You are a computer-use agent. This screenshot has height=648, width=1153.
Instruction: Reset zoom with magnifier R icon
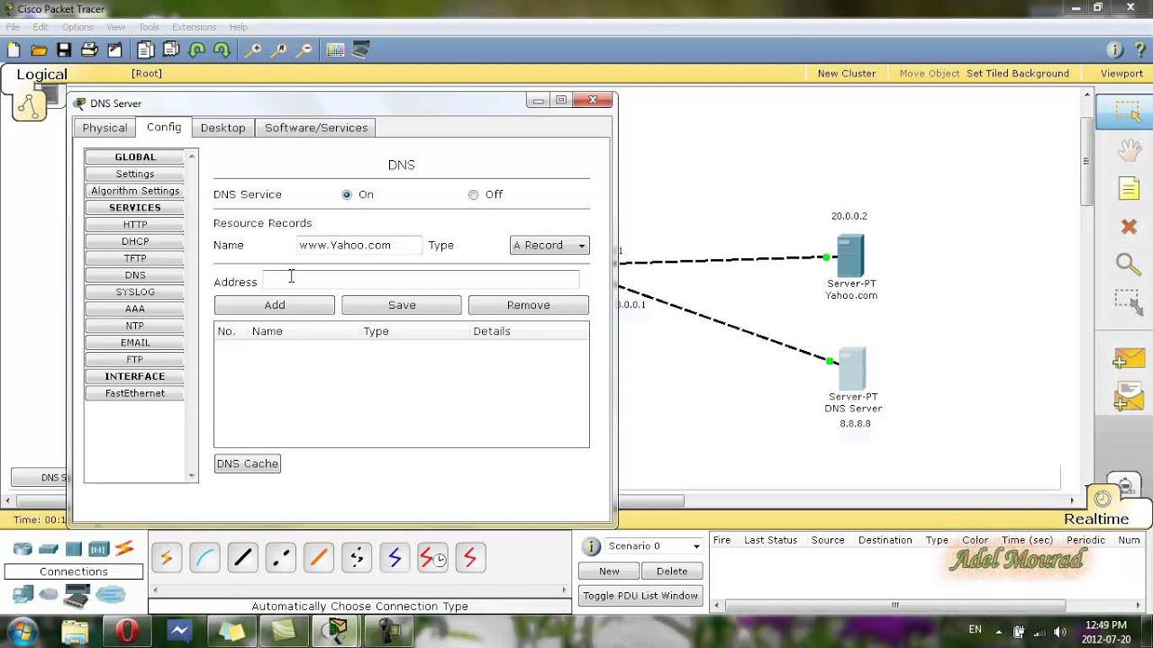pyautogui.click(x=278, y=50)
